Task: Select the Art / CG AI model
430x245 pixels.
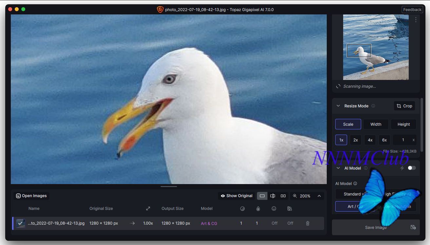Action: pyautogui.click(x=355, y=206)
